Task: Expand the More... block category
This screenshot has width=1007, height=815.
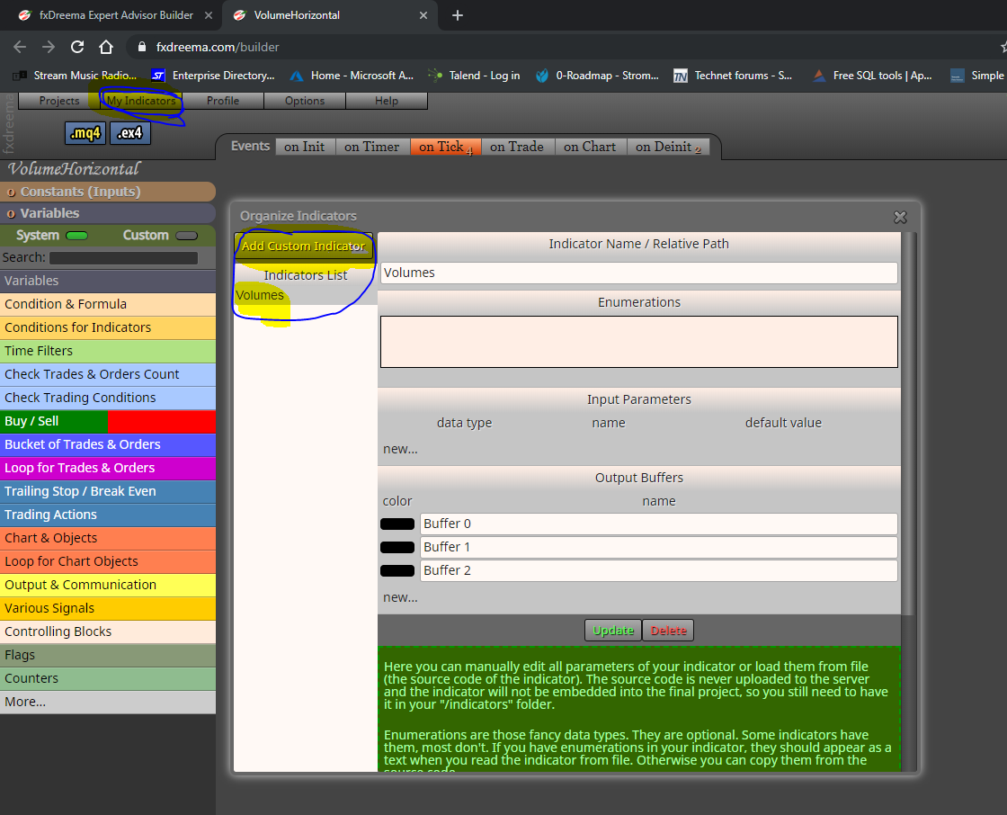Action: coord(108,702)
